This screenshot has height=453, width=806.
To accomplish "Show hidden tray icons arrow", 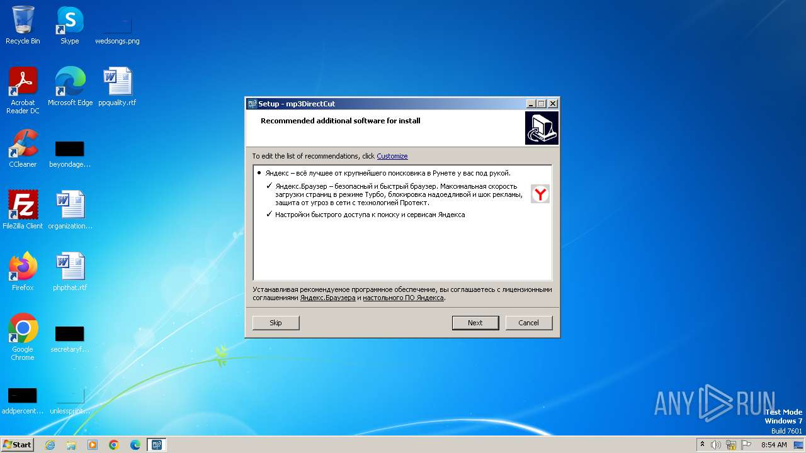I will (702, 445).
